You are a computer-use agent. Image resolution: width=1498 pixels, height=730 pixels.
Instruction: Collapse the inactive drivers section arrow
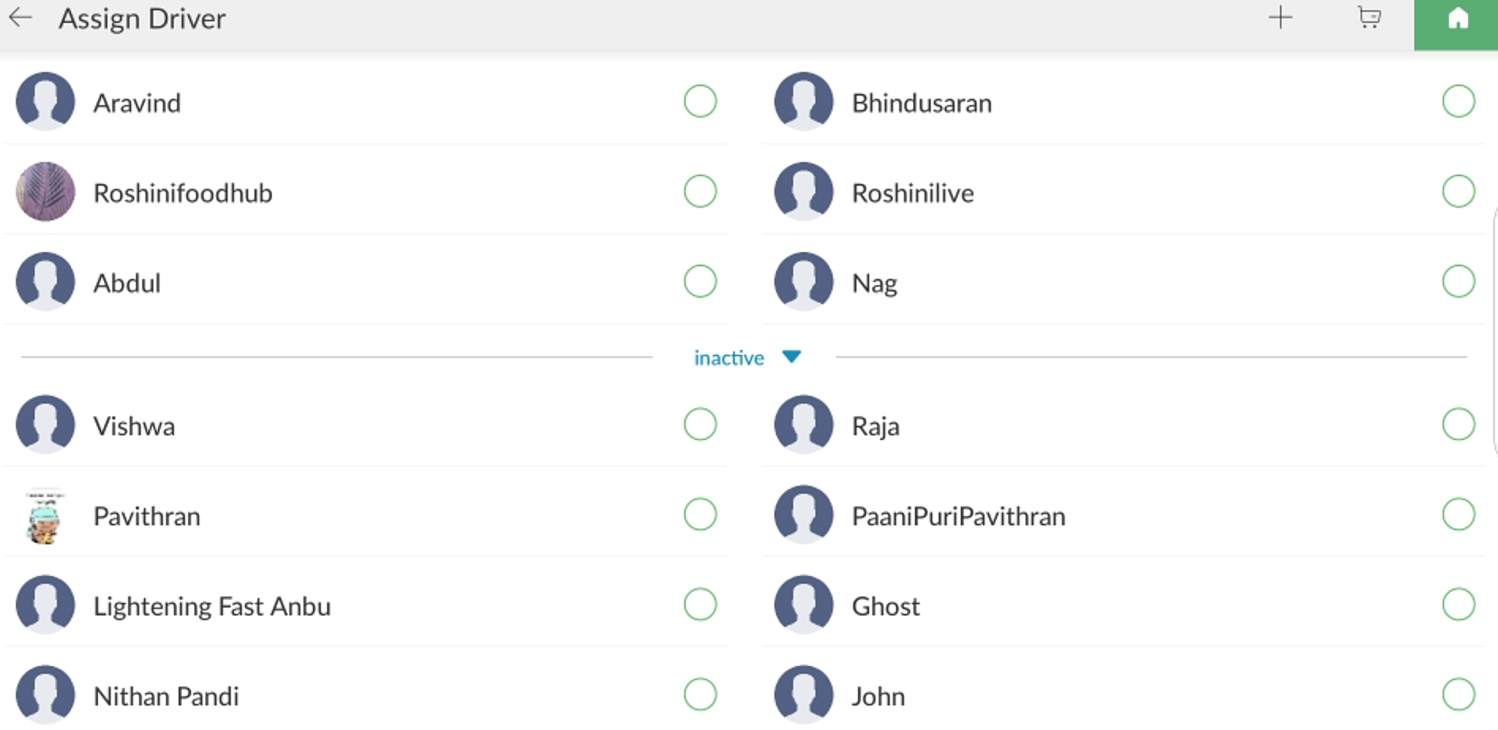(791, 357)
